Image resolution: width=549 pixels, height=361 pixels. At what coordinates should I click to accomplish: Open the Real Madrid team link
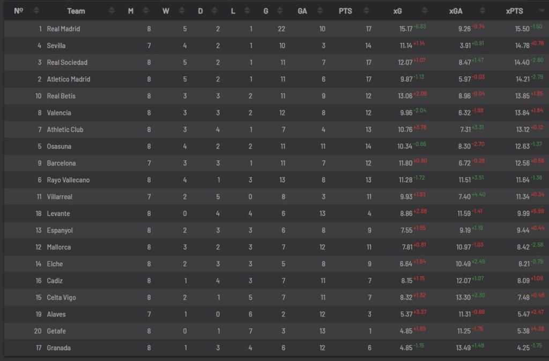[x=63, y=29]
